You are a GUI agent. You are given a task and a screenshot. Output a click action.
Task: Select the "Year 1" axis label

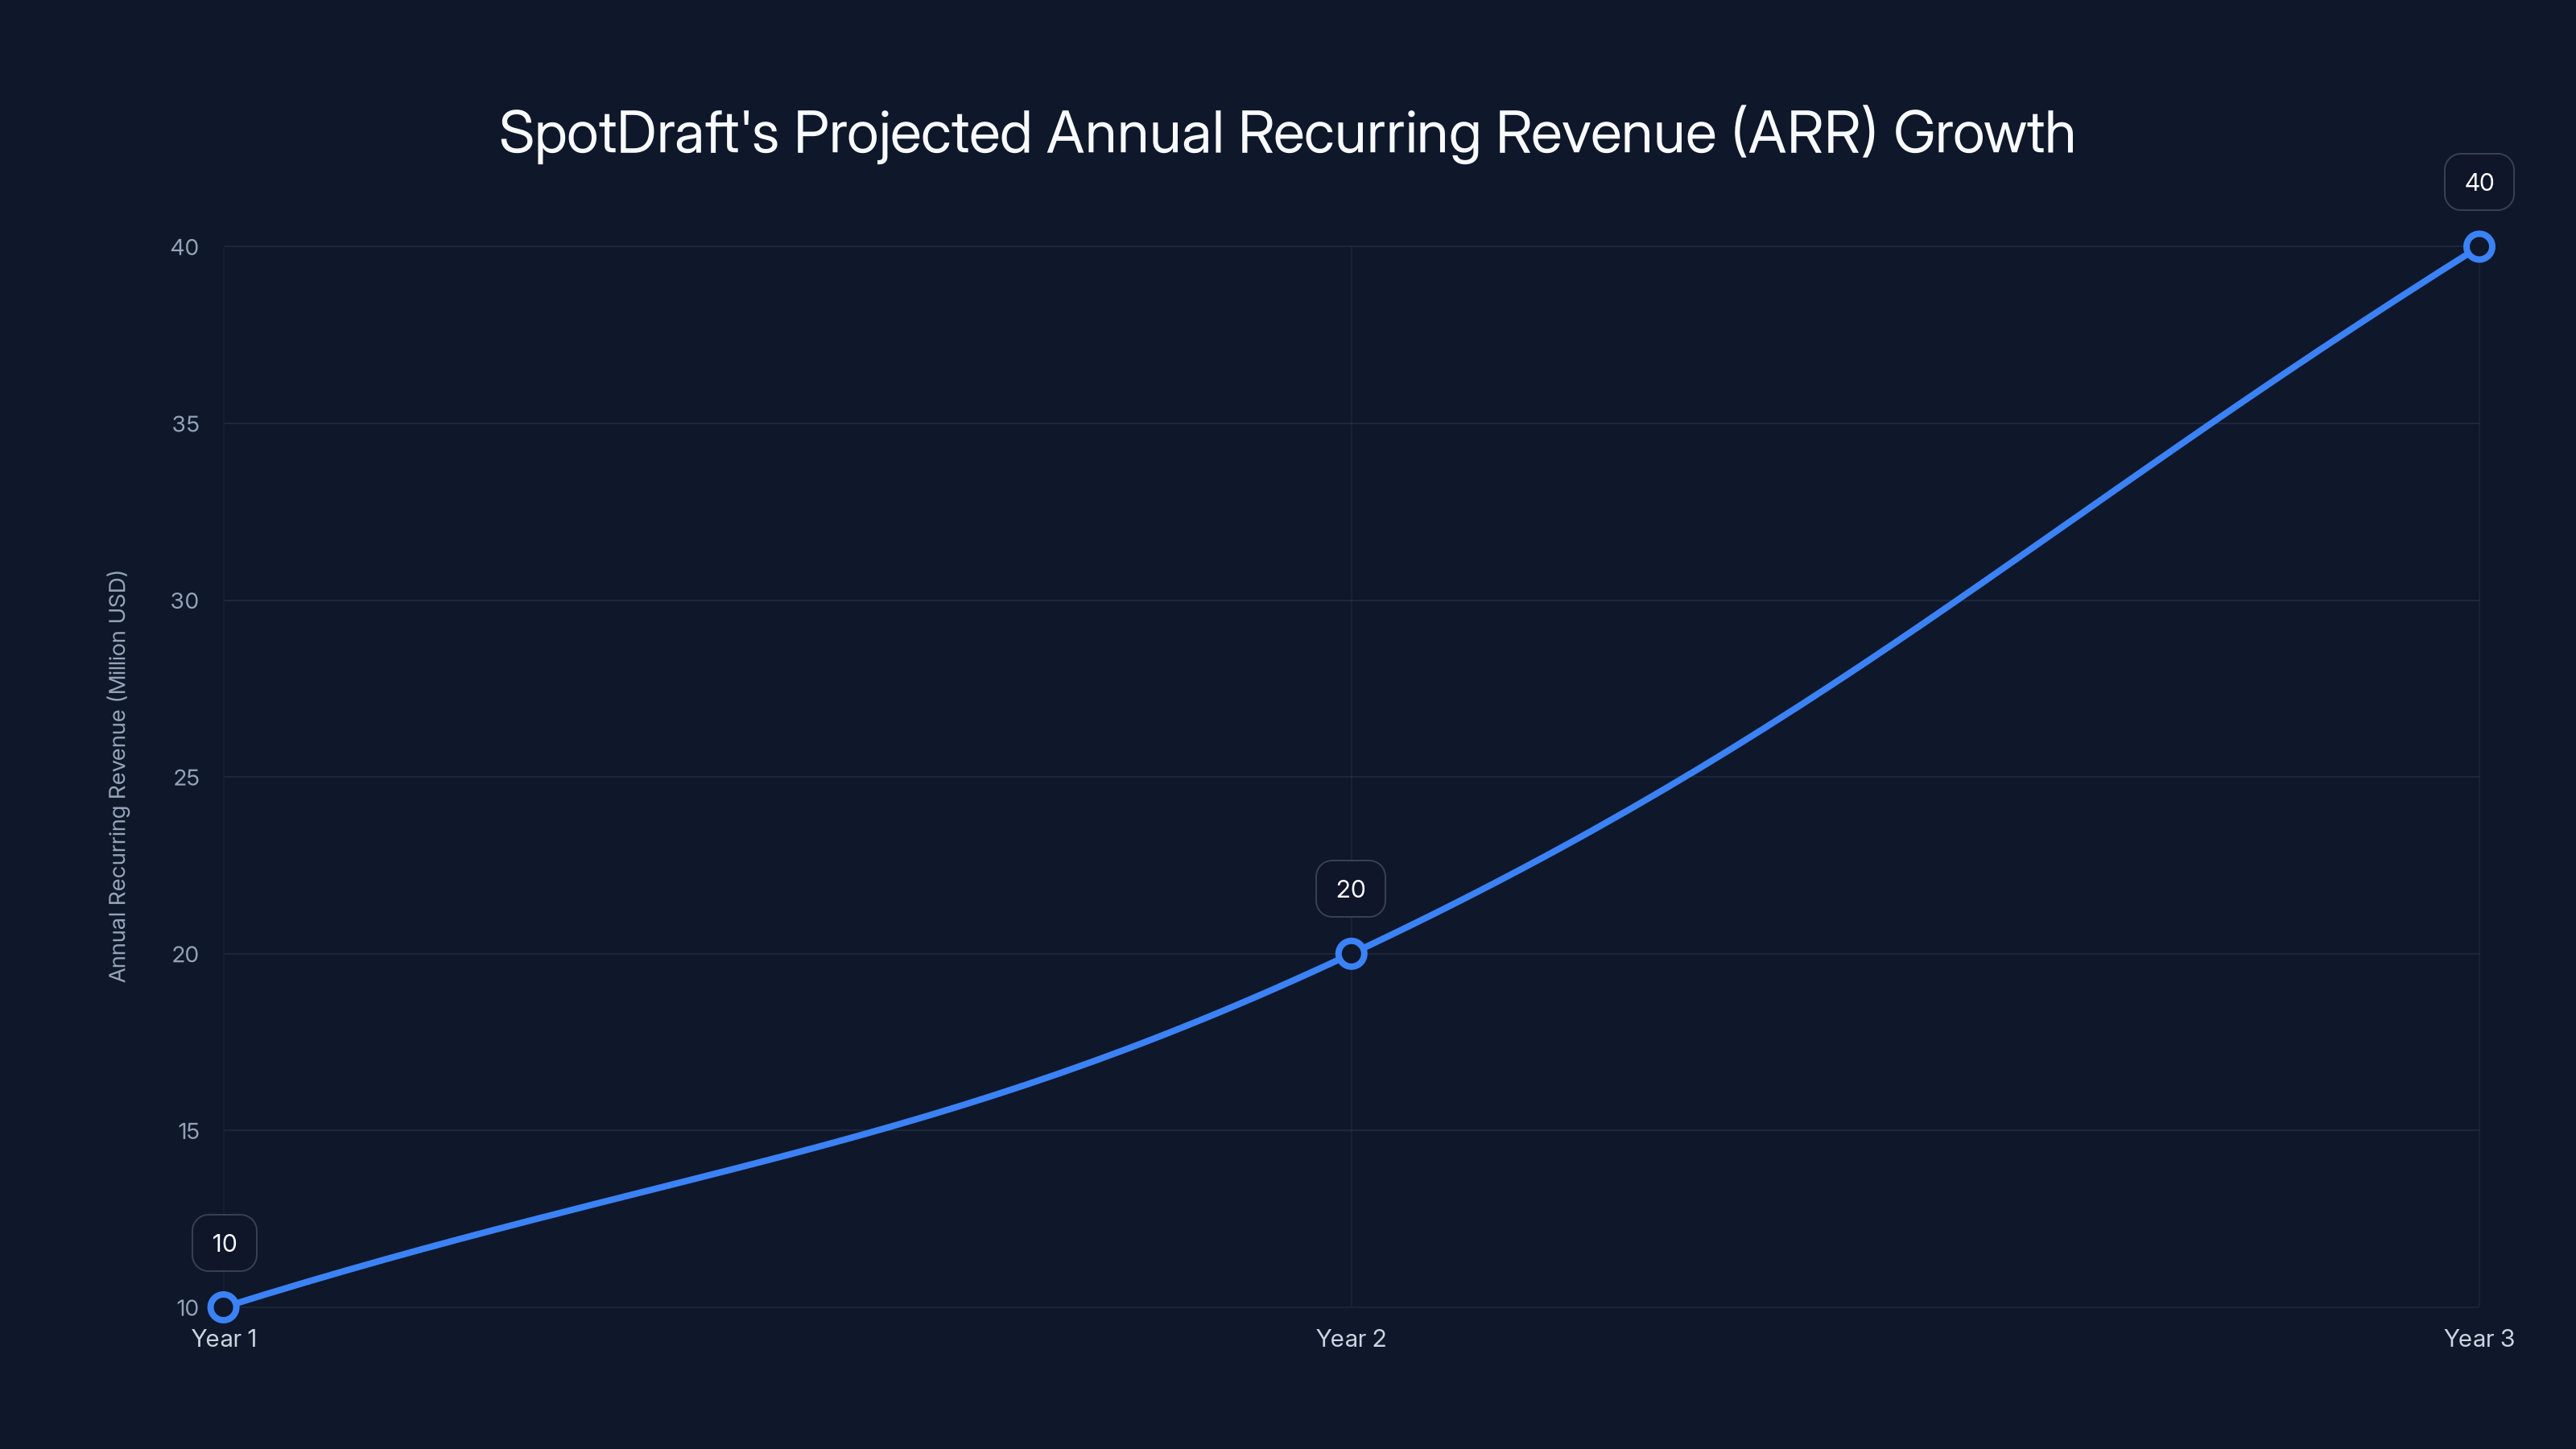[x=224, y=1338]
